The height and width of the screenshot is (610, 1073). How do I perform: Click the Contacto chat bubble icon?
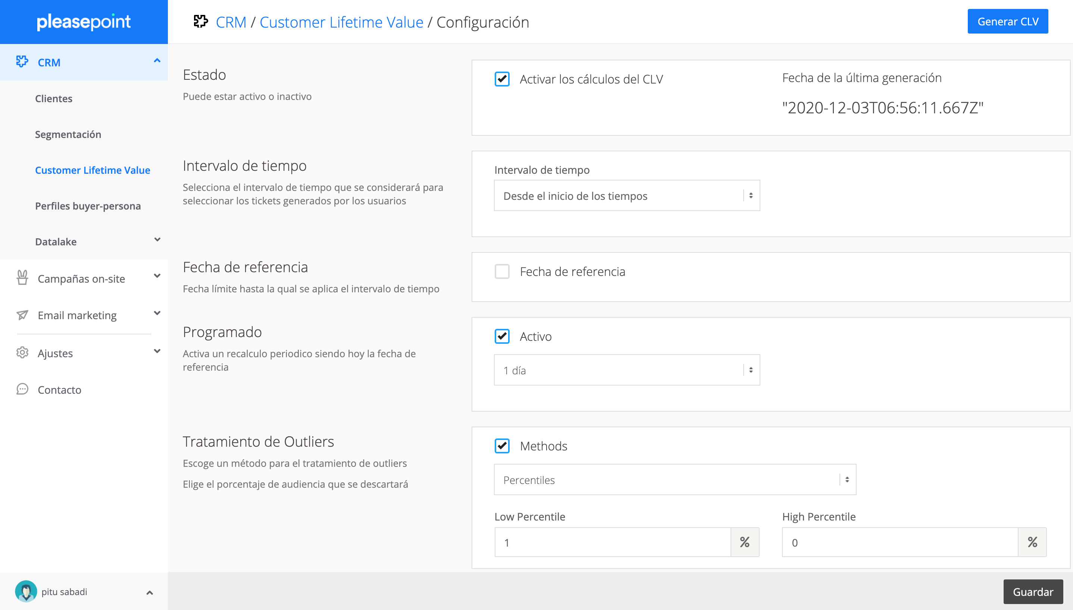22,389
